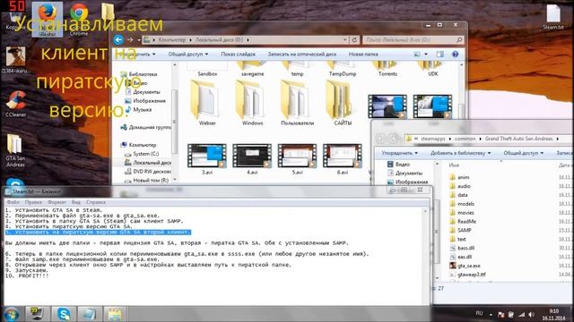Open Упорядочить dropdown in the GTA San Andreas window
Screen dimensions: 574x322
click(x=399, y=153)
